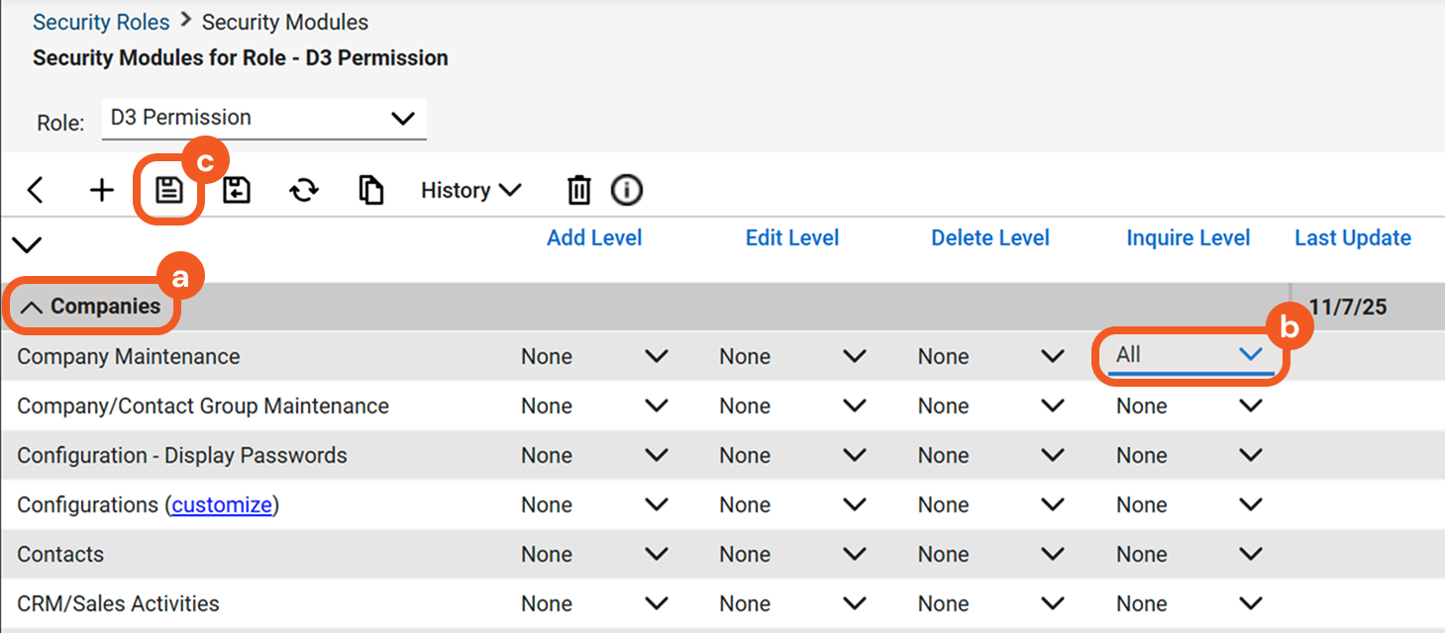Click the information circle icon

[626, 190]
